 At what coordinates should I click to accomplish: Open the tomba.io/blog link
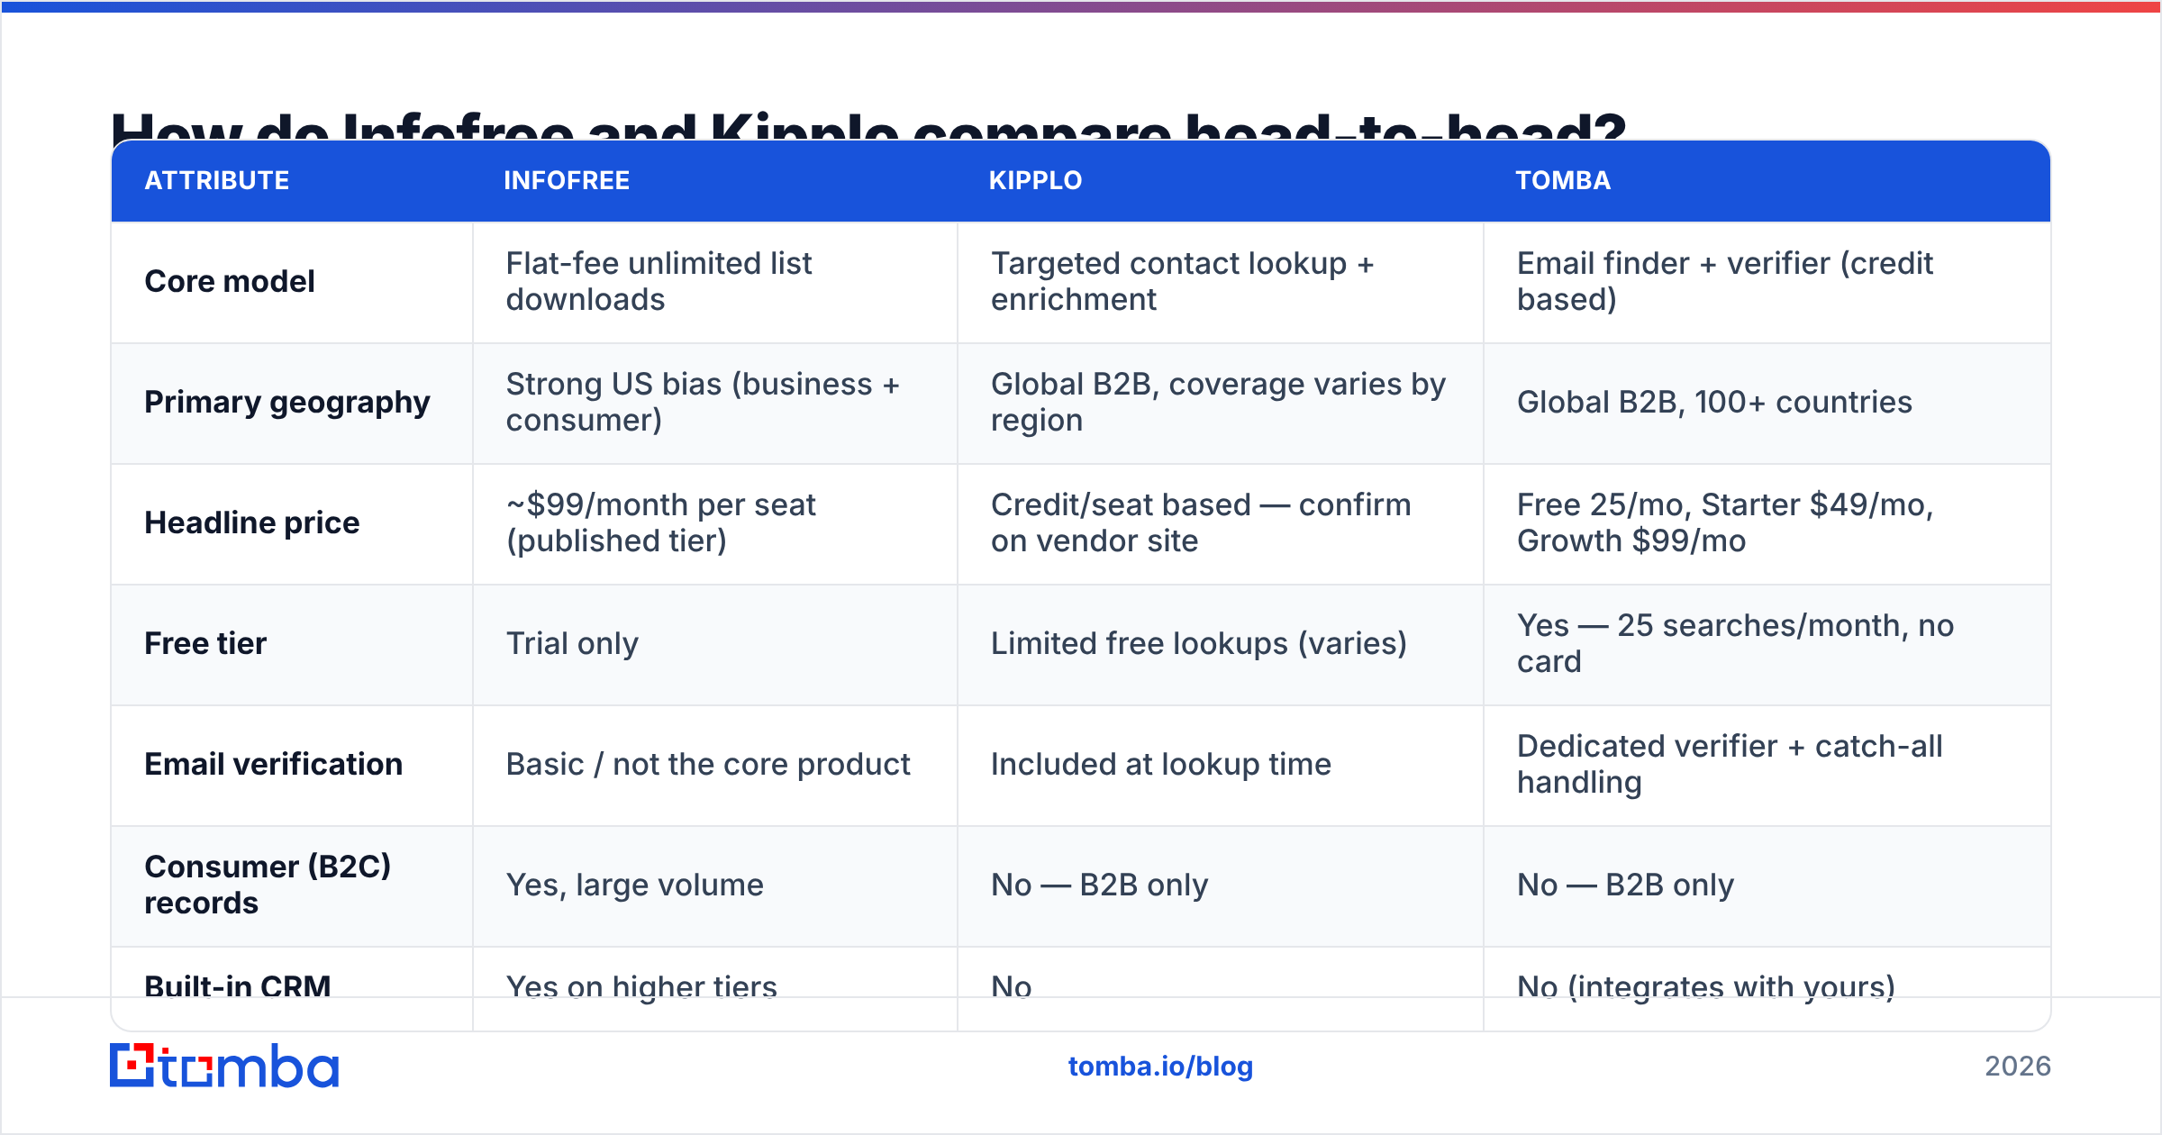(x=1160, y=1067)
